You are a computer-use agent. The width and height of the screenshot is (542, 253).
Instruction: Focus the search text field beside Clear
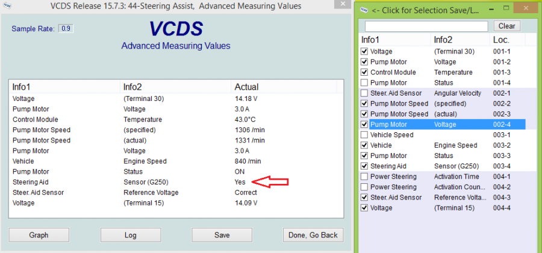pos(426,26)
